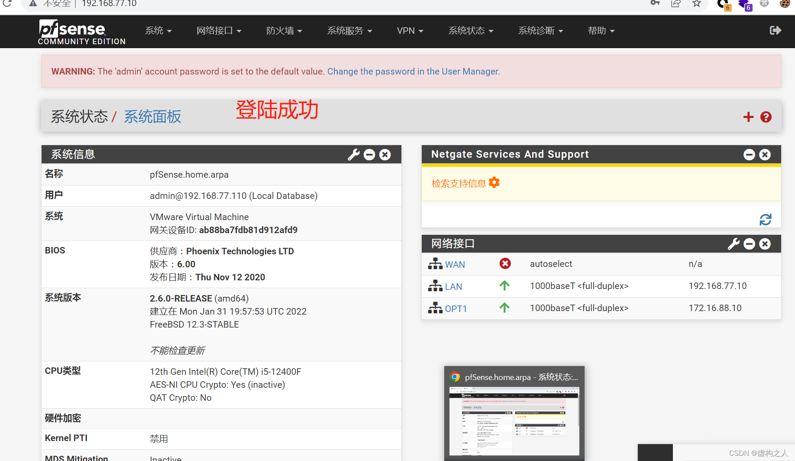Select the hostname pfSense.home.arpa text
Image resolution: width=795 pixels, height=461 pixels.
(x=189, y=175)
